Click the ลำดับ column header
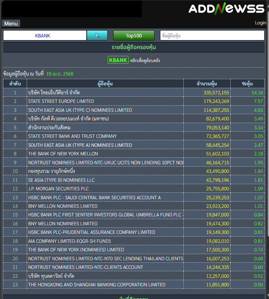 [15, 84]
